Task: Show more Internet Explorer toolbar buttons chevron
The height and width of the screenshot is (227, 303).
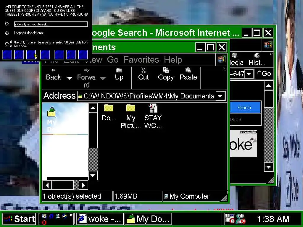Action: [271, 54]
